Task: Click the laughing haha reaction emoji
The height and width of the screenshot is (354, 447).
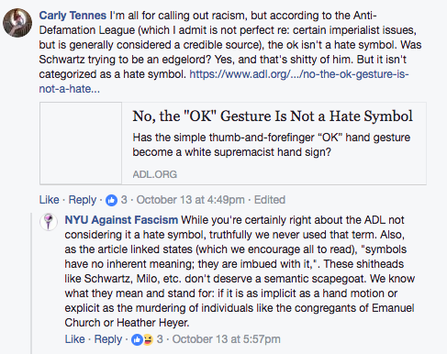Action: pos(148,339)
